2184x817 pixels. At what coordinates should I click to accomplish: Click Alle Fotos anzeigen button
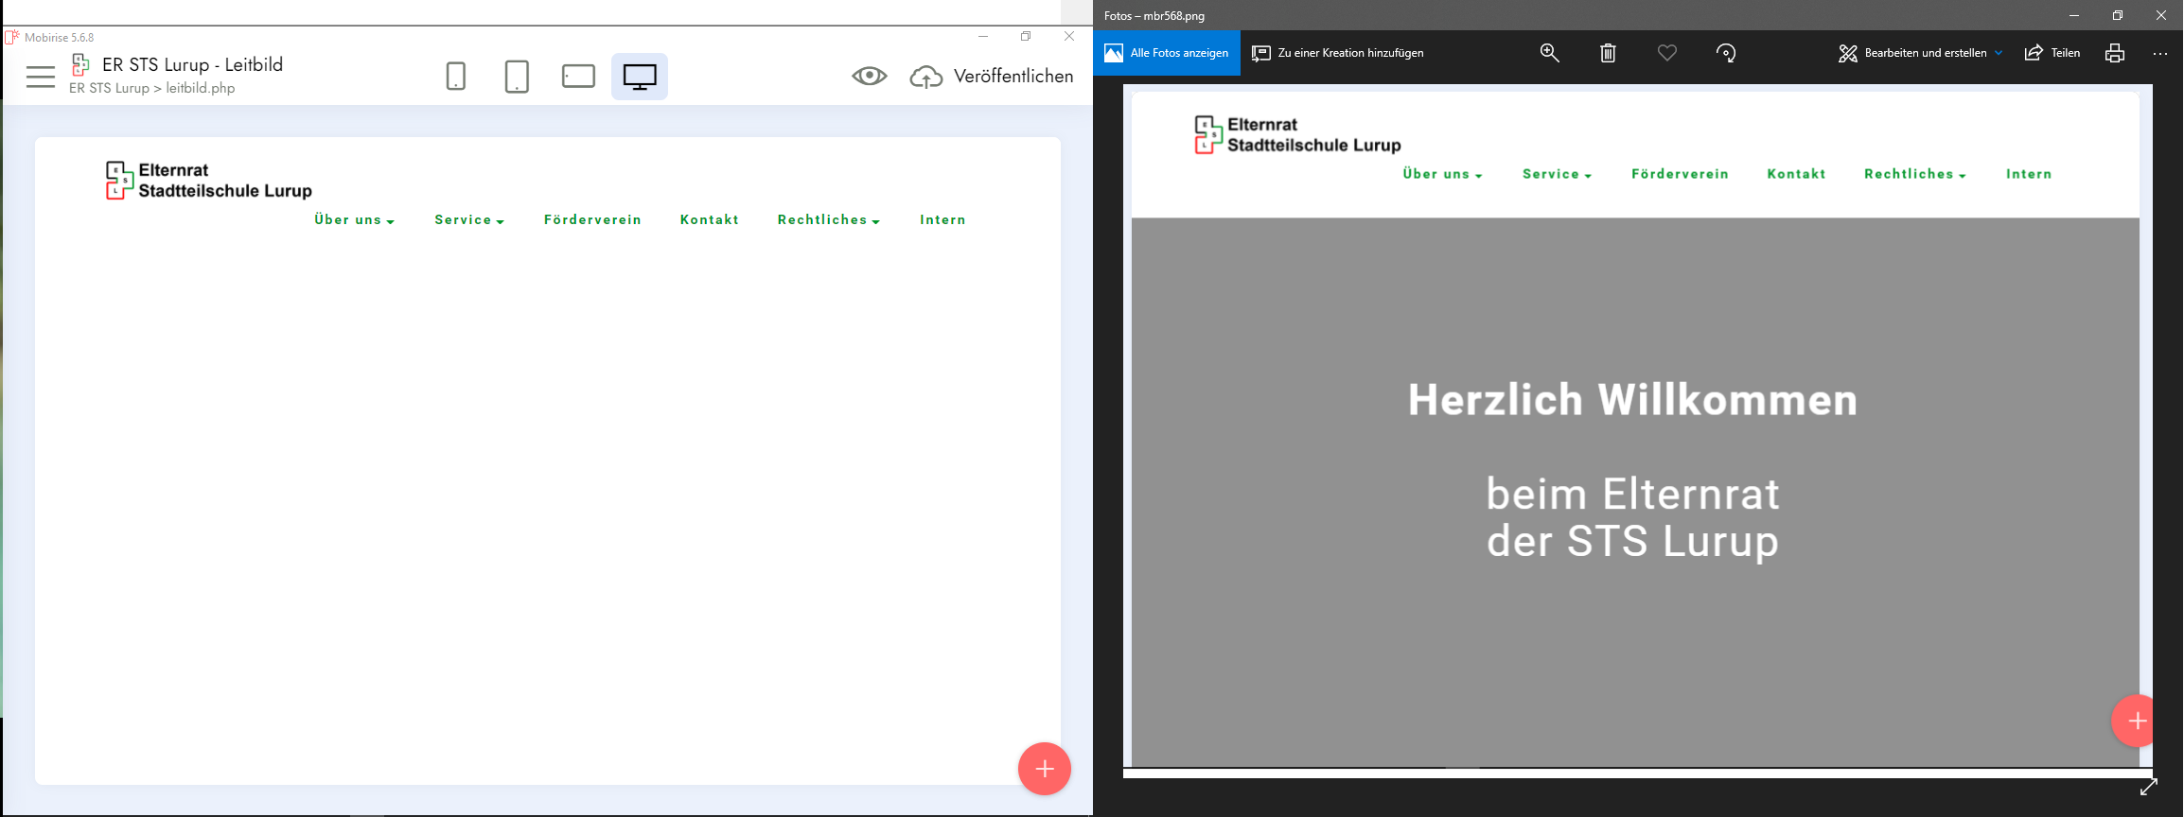(x=1167, y=53)
